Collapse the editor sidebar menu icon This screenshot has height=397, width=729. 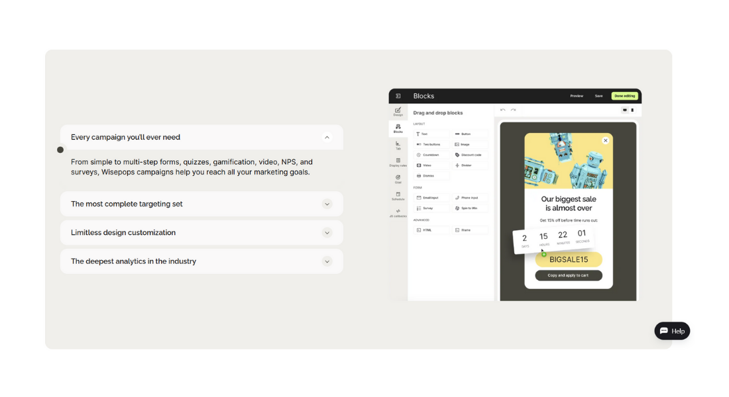click(x=398, y=96)
